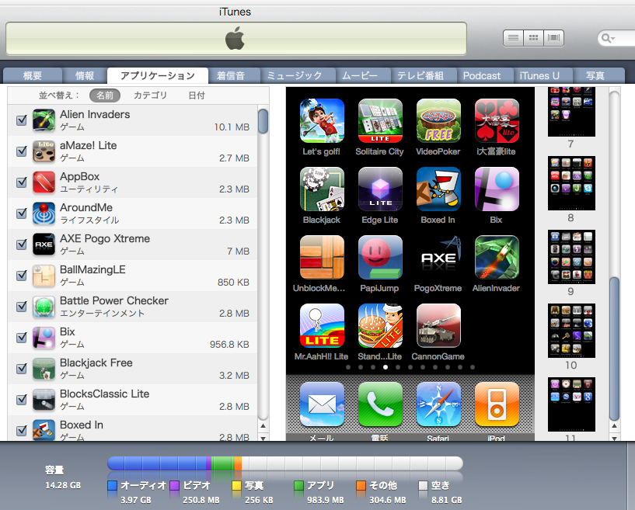Image resolution: width=635 pixels, height=510 pixels.
Task: Select home screen page 9 thumbnail
Action: [571, 257]
